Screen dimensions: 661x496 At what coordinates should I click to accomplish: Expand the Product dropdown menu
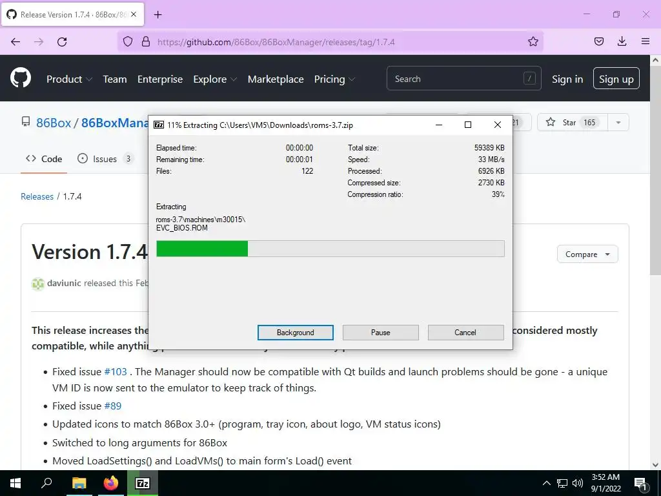(x=69, y=79)
